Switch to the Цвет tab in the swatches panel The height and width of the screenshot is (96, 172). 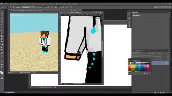pos(131,61)
